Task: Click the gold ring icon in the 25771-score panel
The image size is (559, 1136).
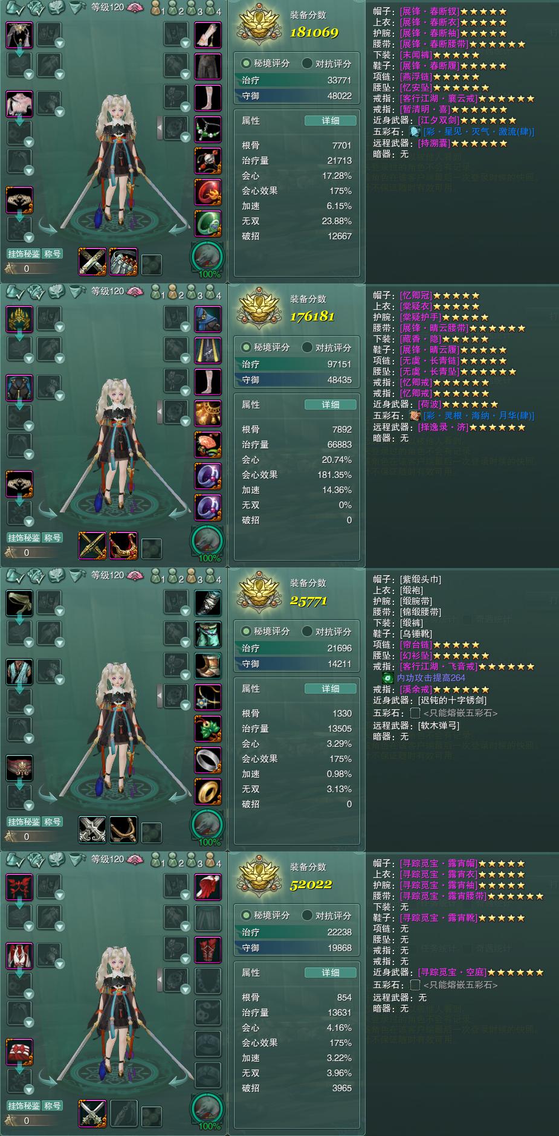Action: click(208, 792)
